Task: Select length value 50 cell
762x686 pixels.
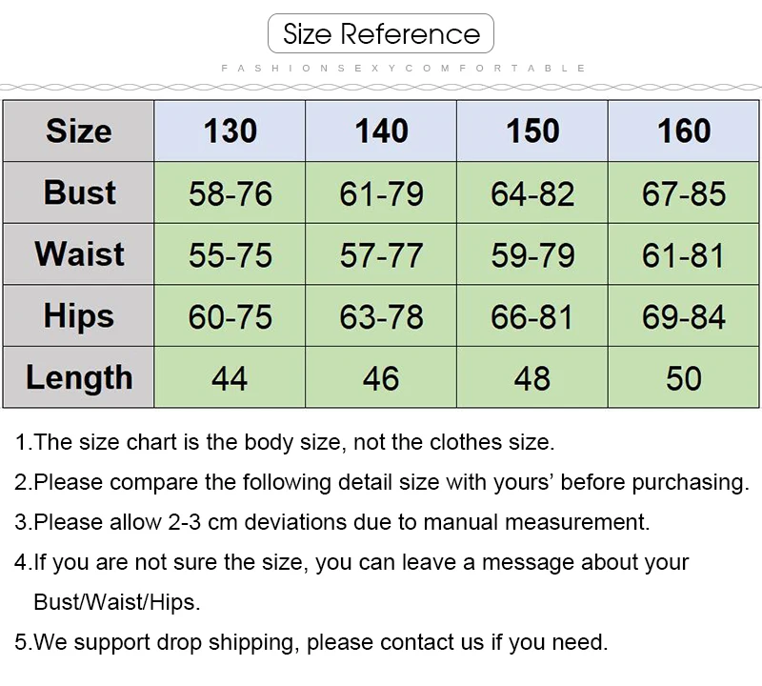Action: point(684,378)
